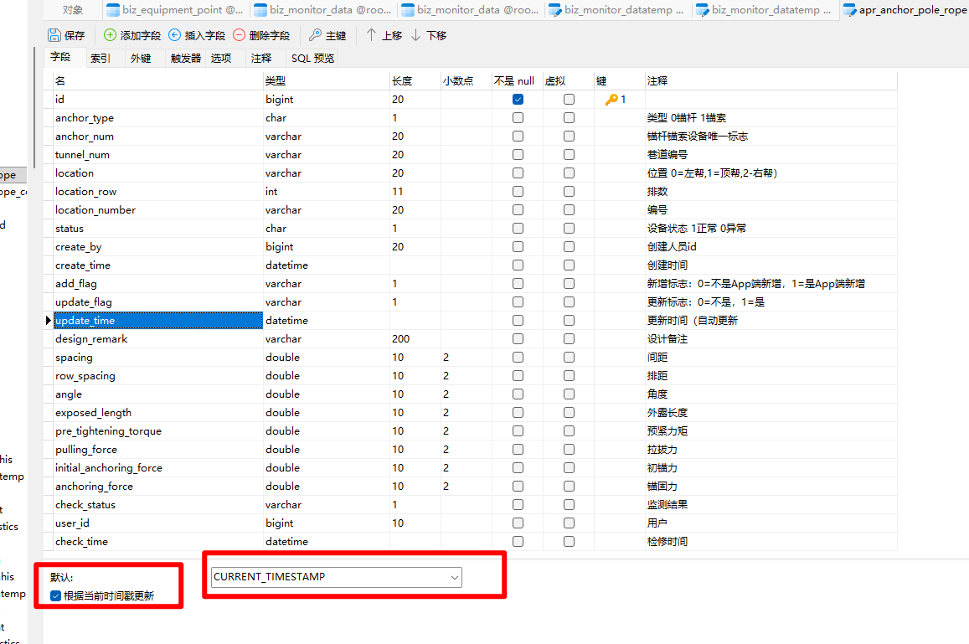Image resolution: width=969 pixels, height=644 pixels.
Task: Select the 字段 tab
Action: pyautogui.click(x=60, y=57)
